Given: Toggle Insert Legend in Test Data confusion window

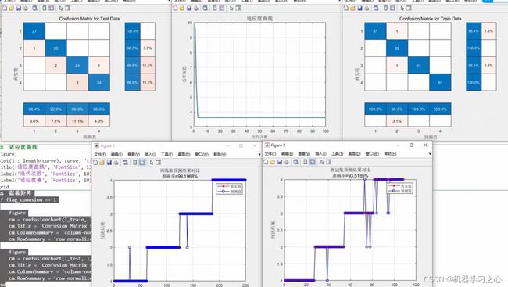Looking at the screenshot, I should [51, 8].
